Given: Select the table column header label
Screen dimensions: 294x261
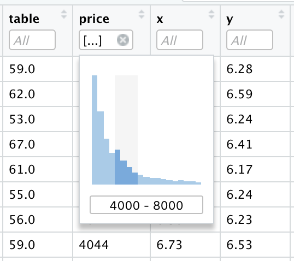Looking at the screenshot, I should 24,19.
